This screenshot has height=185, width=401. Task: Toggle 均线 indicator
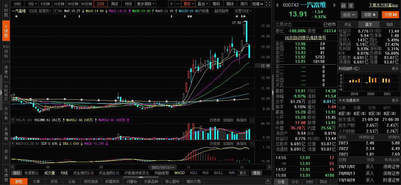click(x=64, y=173)
